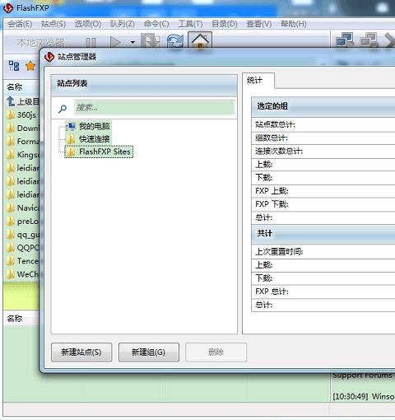Open the 选项(O) menu

tap(88, 24)
